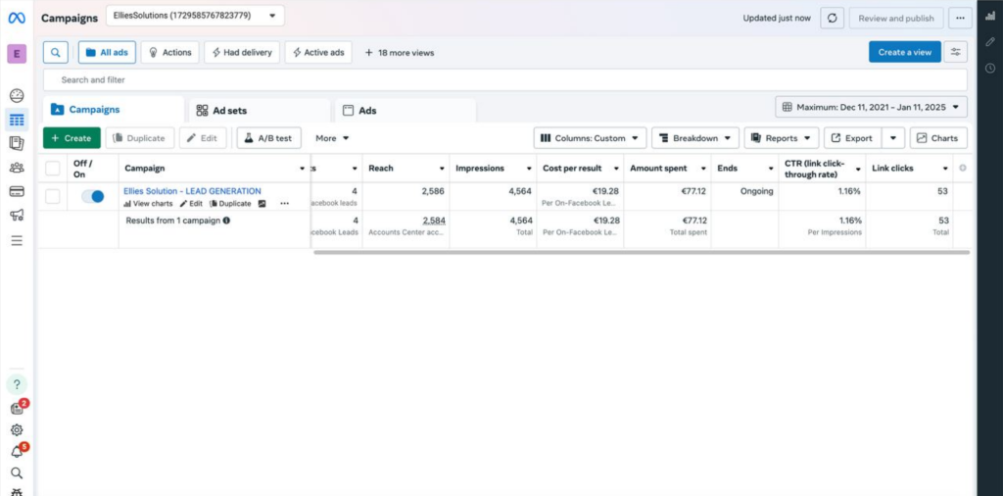
Task: Open the Help question mark icon
Action: 17,384
